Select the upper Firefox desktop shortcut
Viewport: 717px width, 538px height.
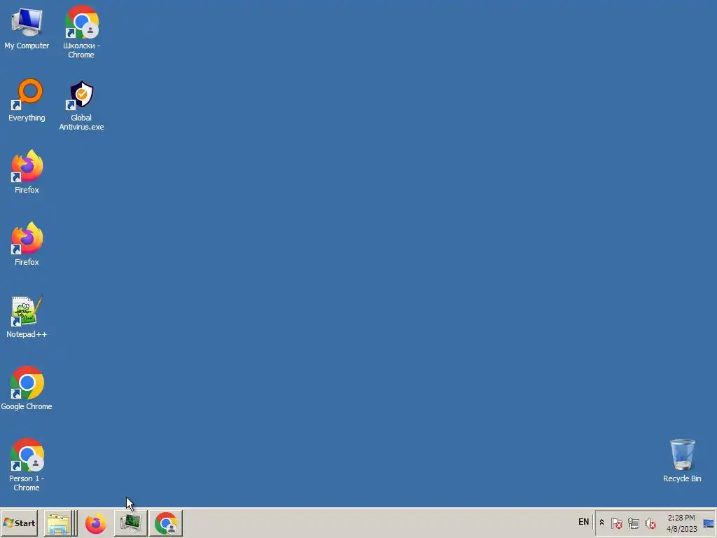27,165
